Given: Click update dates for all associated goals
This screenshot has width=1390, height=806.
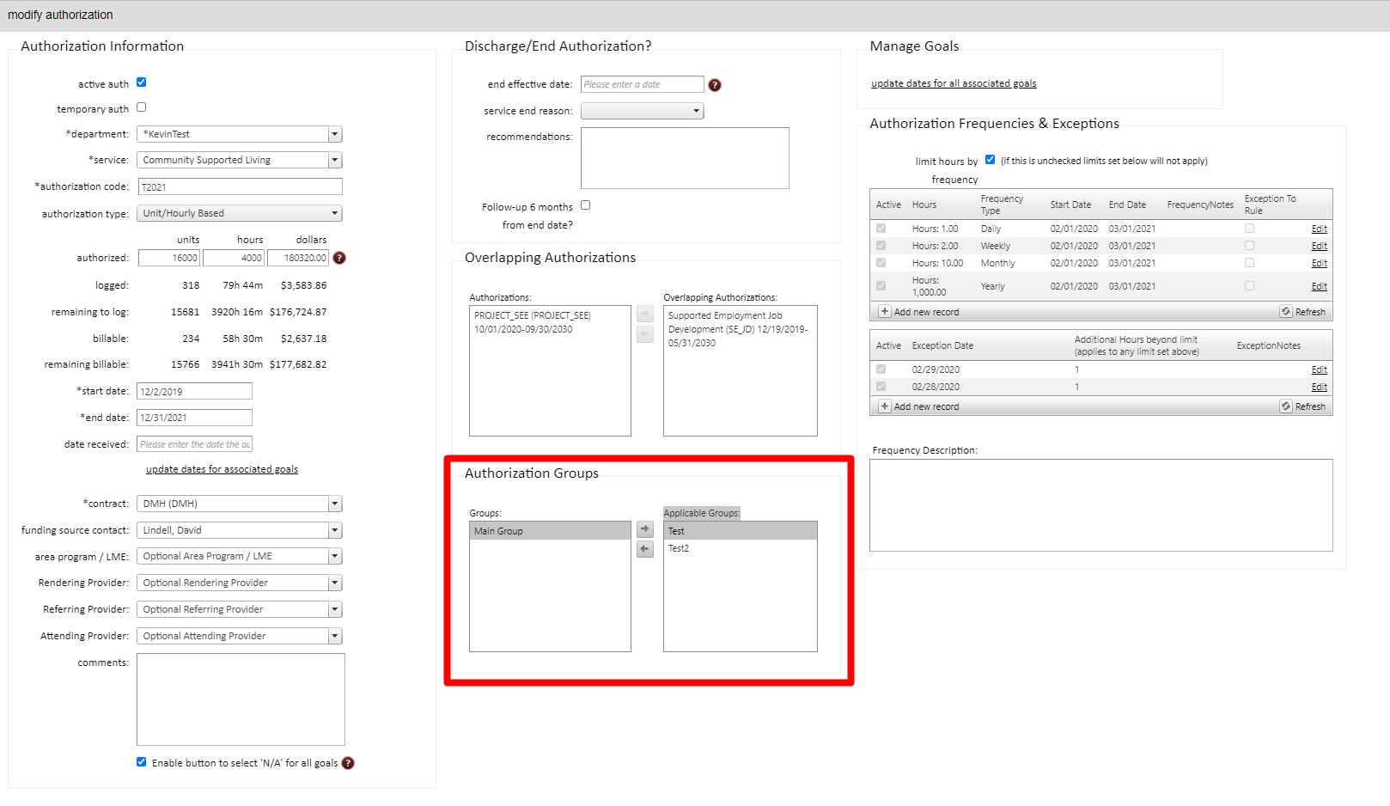Looking at the screenshot, I should coord(954,83).
